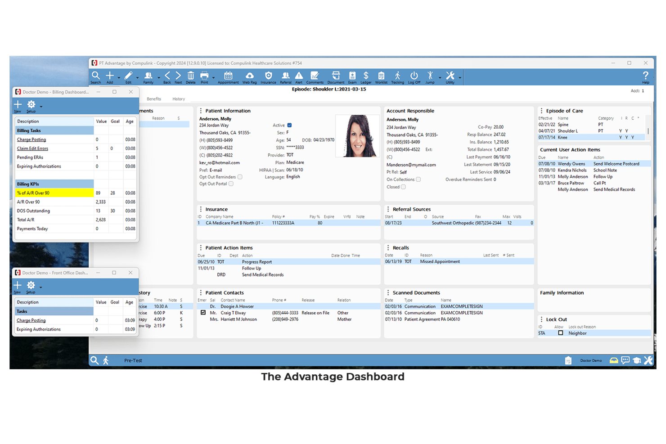Viewport: 666px width, 444px height.
Task: Open Setup dropdown arrow in Billing Dashboard
Action: click(41, 107)
